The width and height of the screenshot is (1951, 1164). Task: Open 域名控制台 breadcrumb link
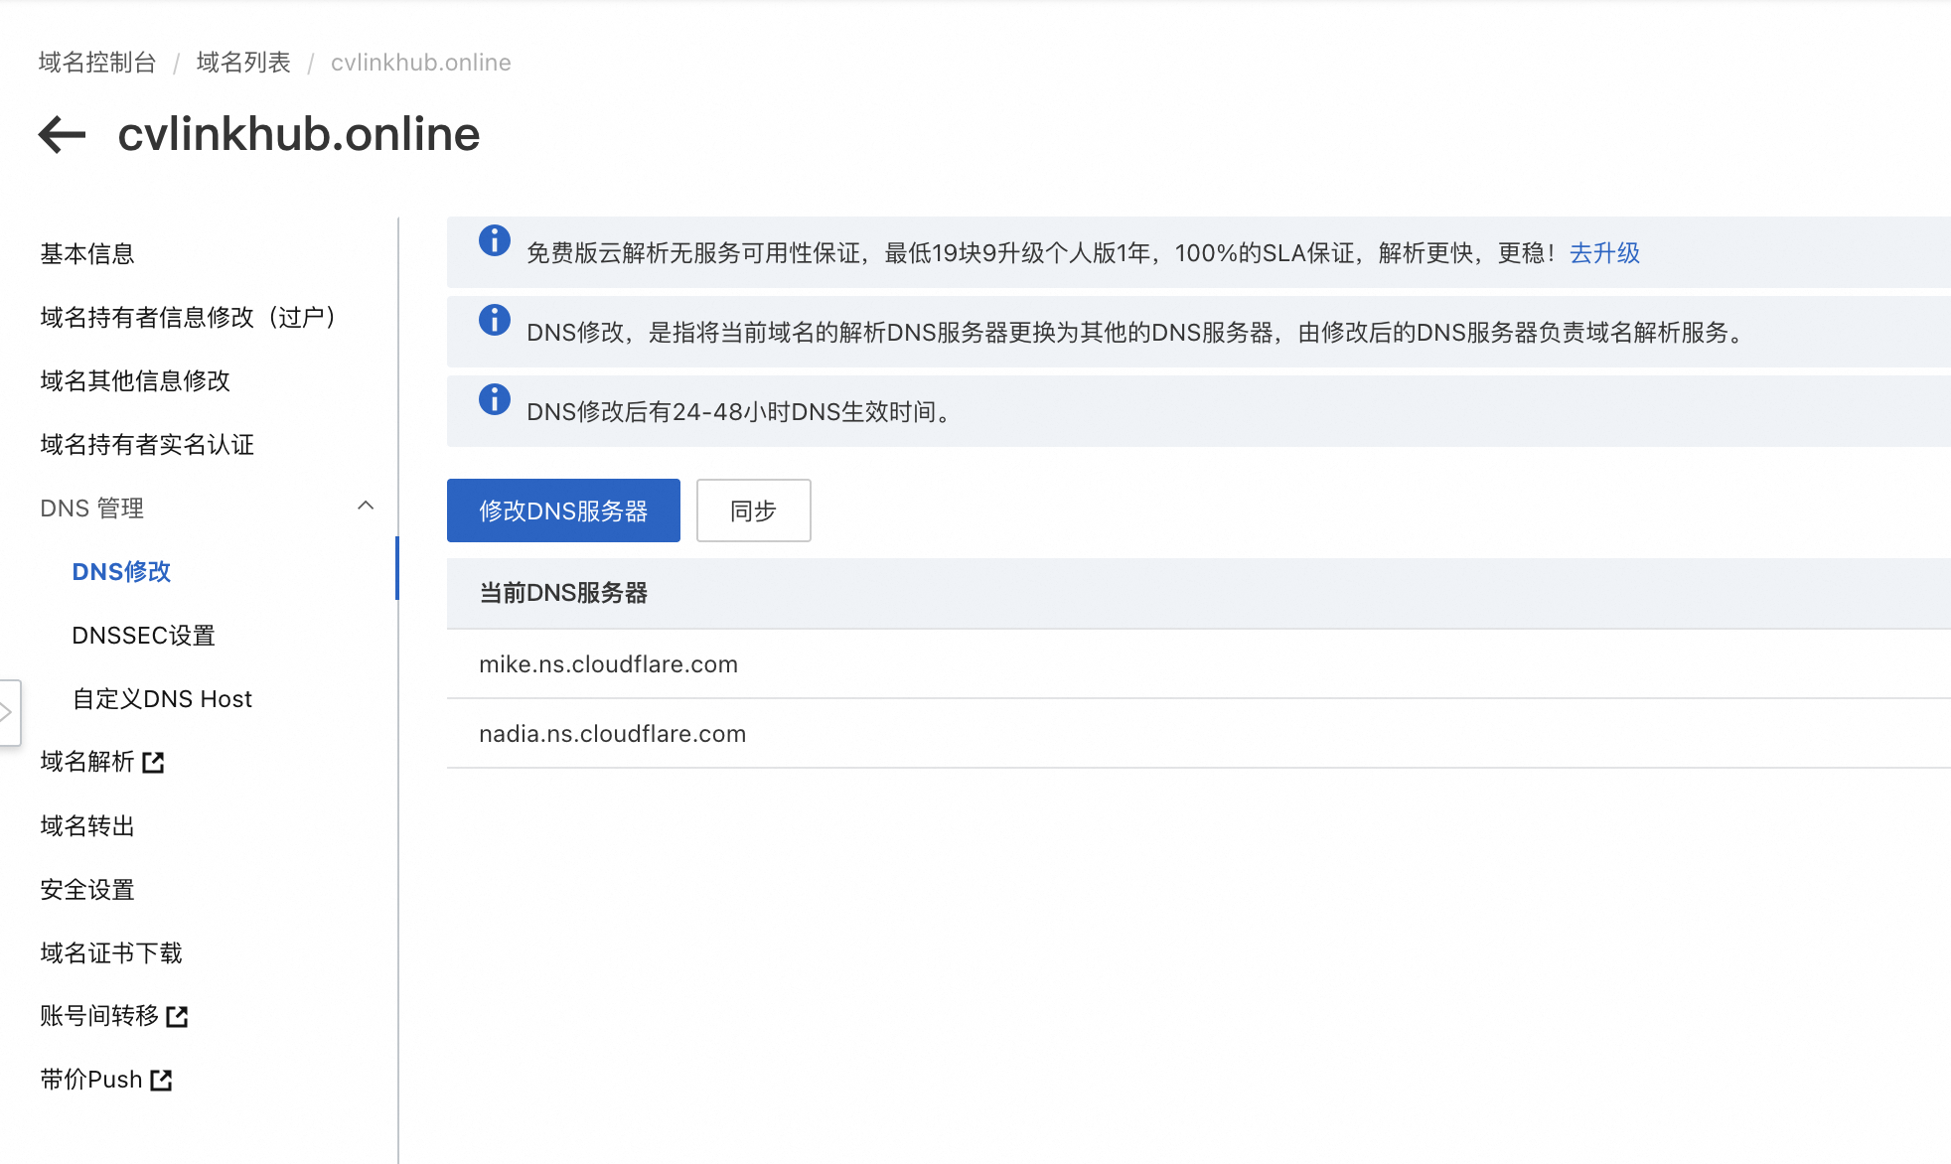tap(97, 62)
